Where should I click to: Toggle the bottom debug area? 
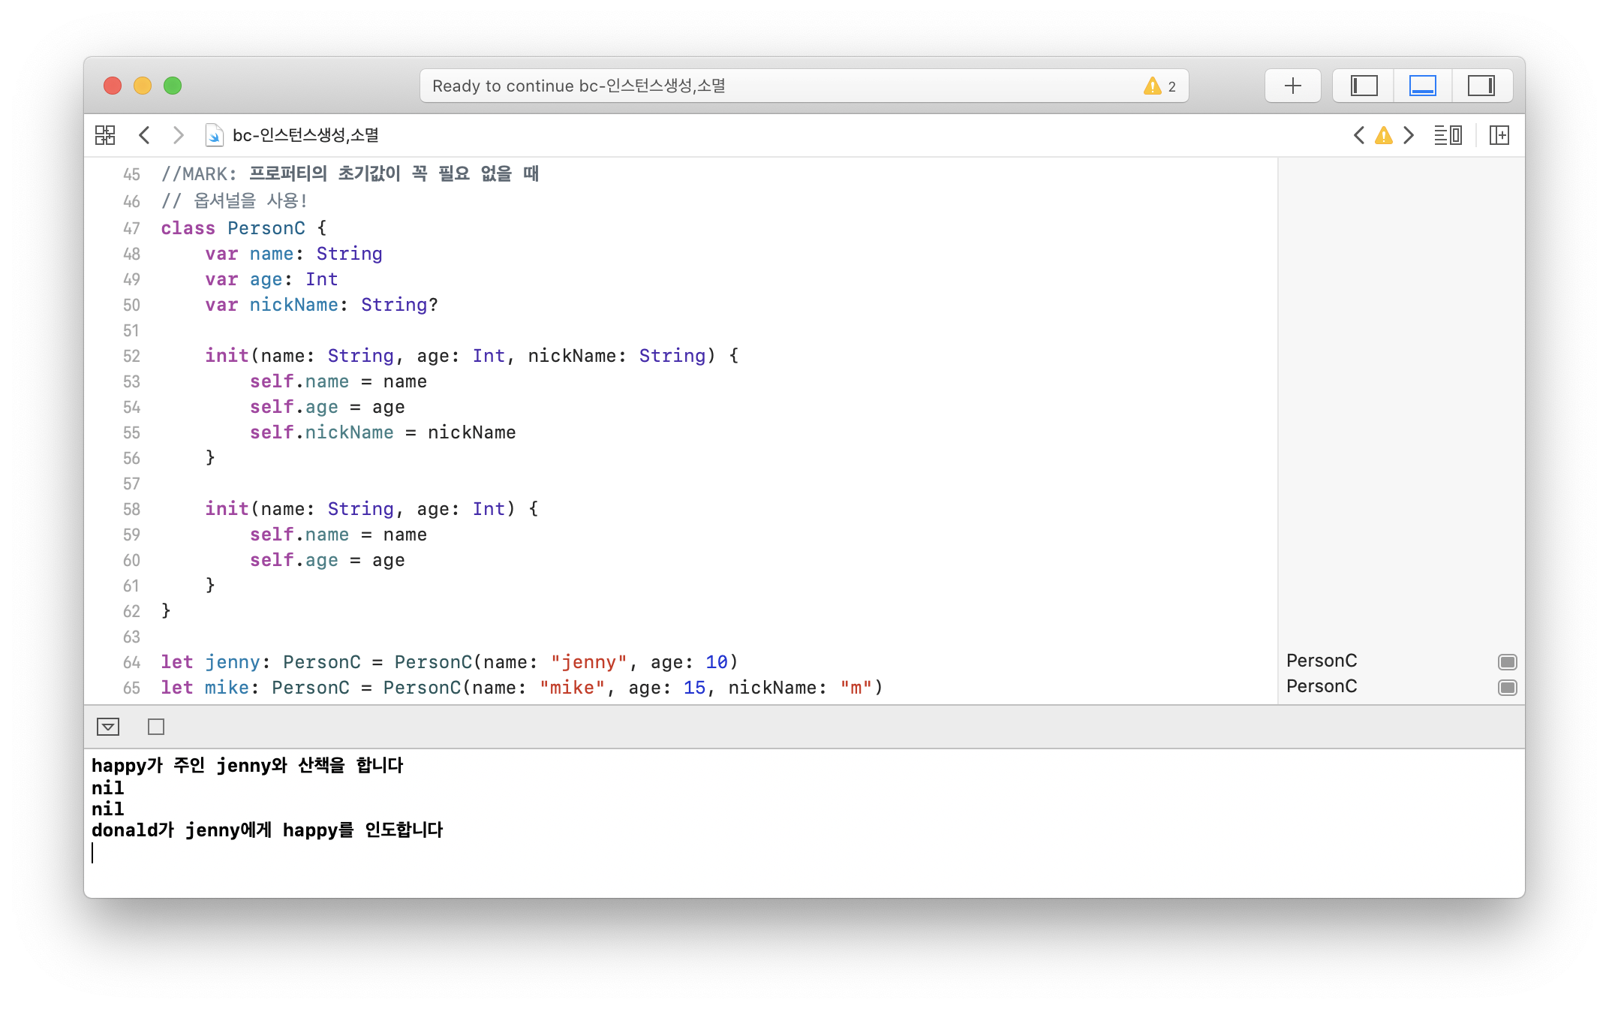(x=1422, y=86)
